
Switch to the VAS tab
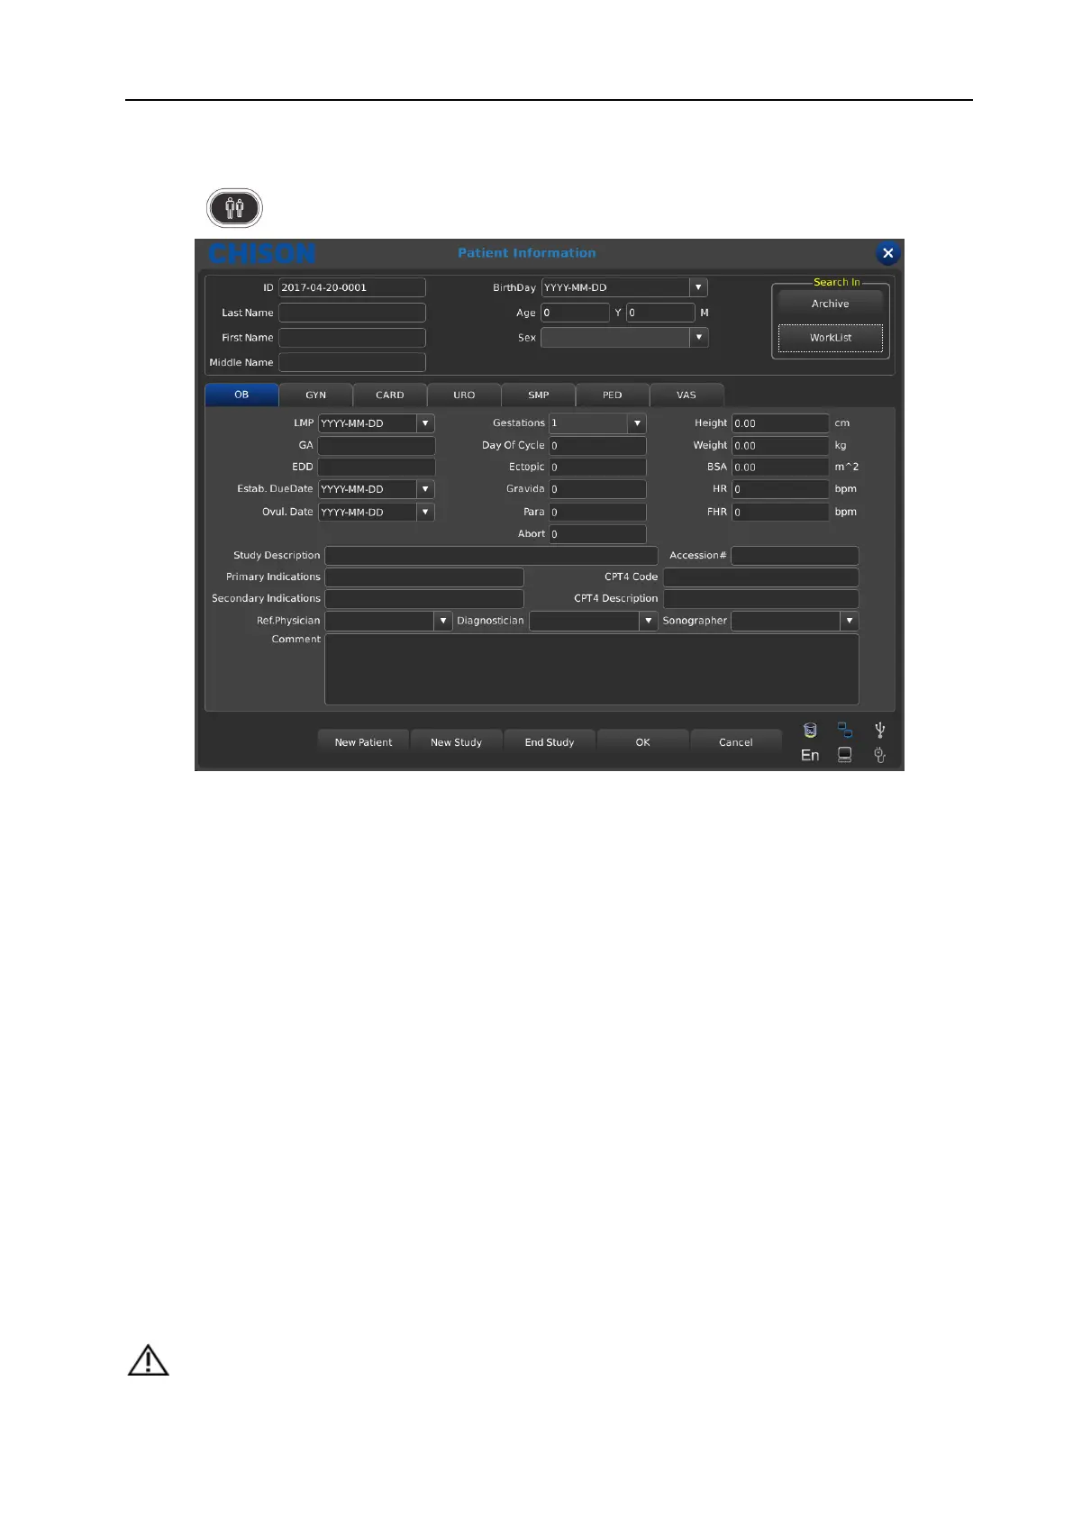tap(687, 395)
